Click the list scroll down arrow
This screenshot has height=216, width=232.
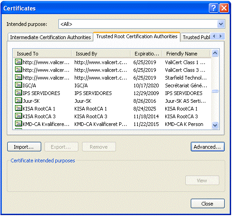(x=215, y=126)
